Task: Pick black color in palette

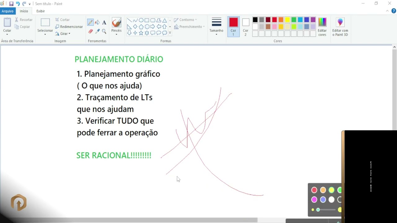Action: point(255,20)
